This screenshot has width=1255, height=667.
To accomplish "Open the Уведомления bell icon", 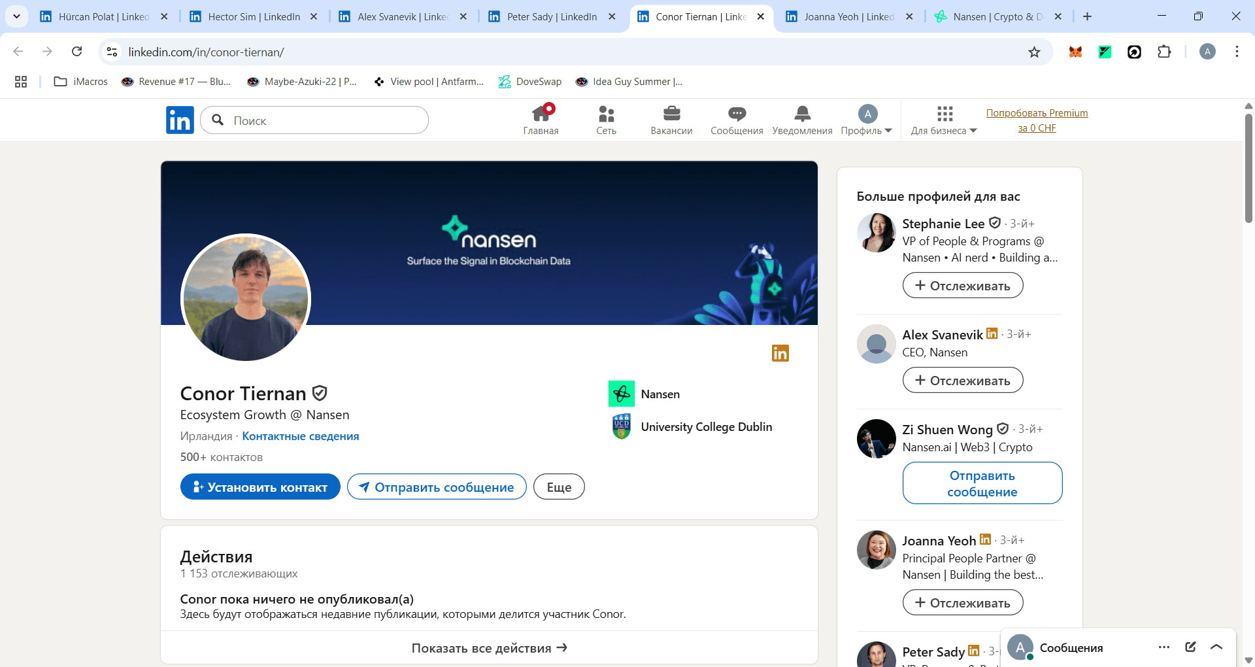I will tap(802, 120).
